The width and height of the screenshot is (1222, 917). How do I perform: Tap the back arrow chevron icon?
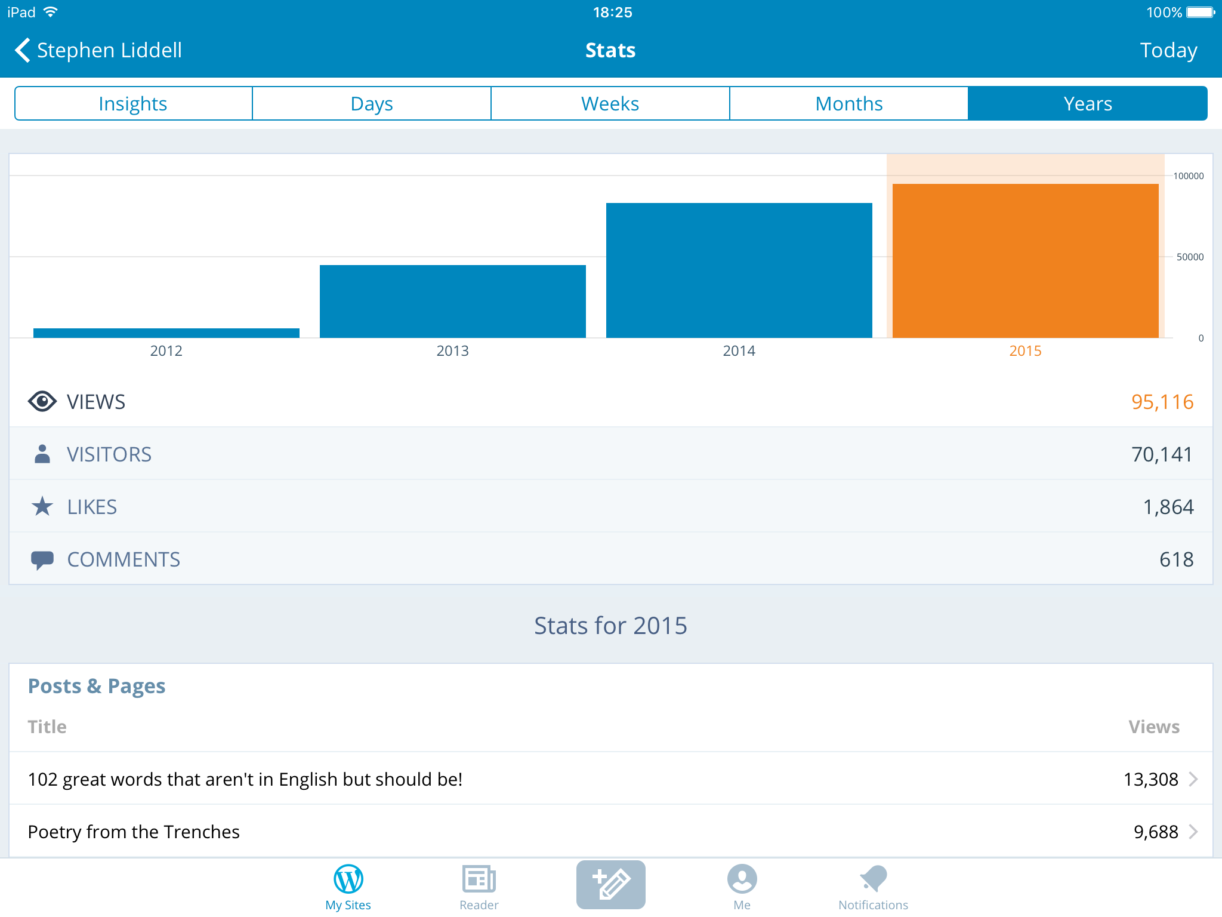click(x=23, y=50)
